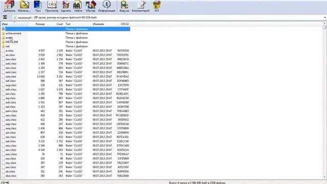
Task: Click the vertical scrollbar thumb
Action: click(x=324, y=27)
